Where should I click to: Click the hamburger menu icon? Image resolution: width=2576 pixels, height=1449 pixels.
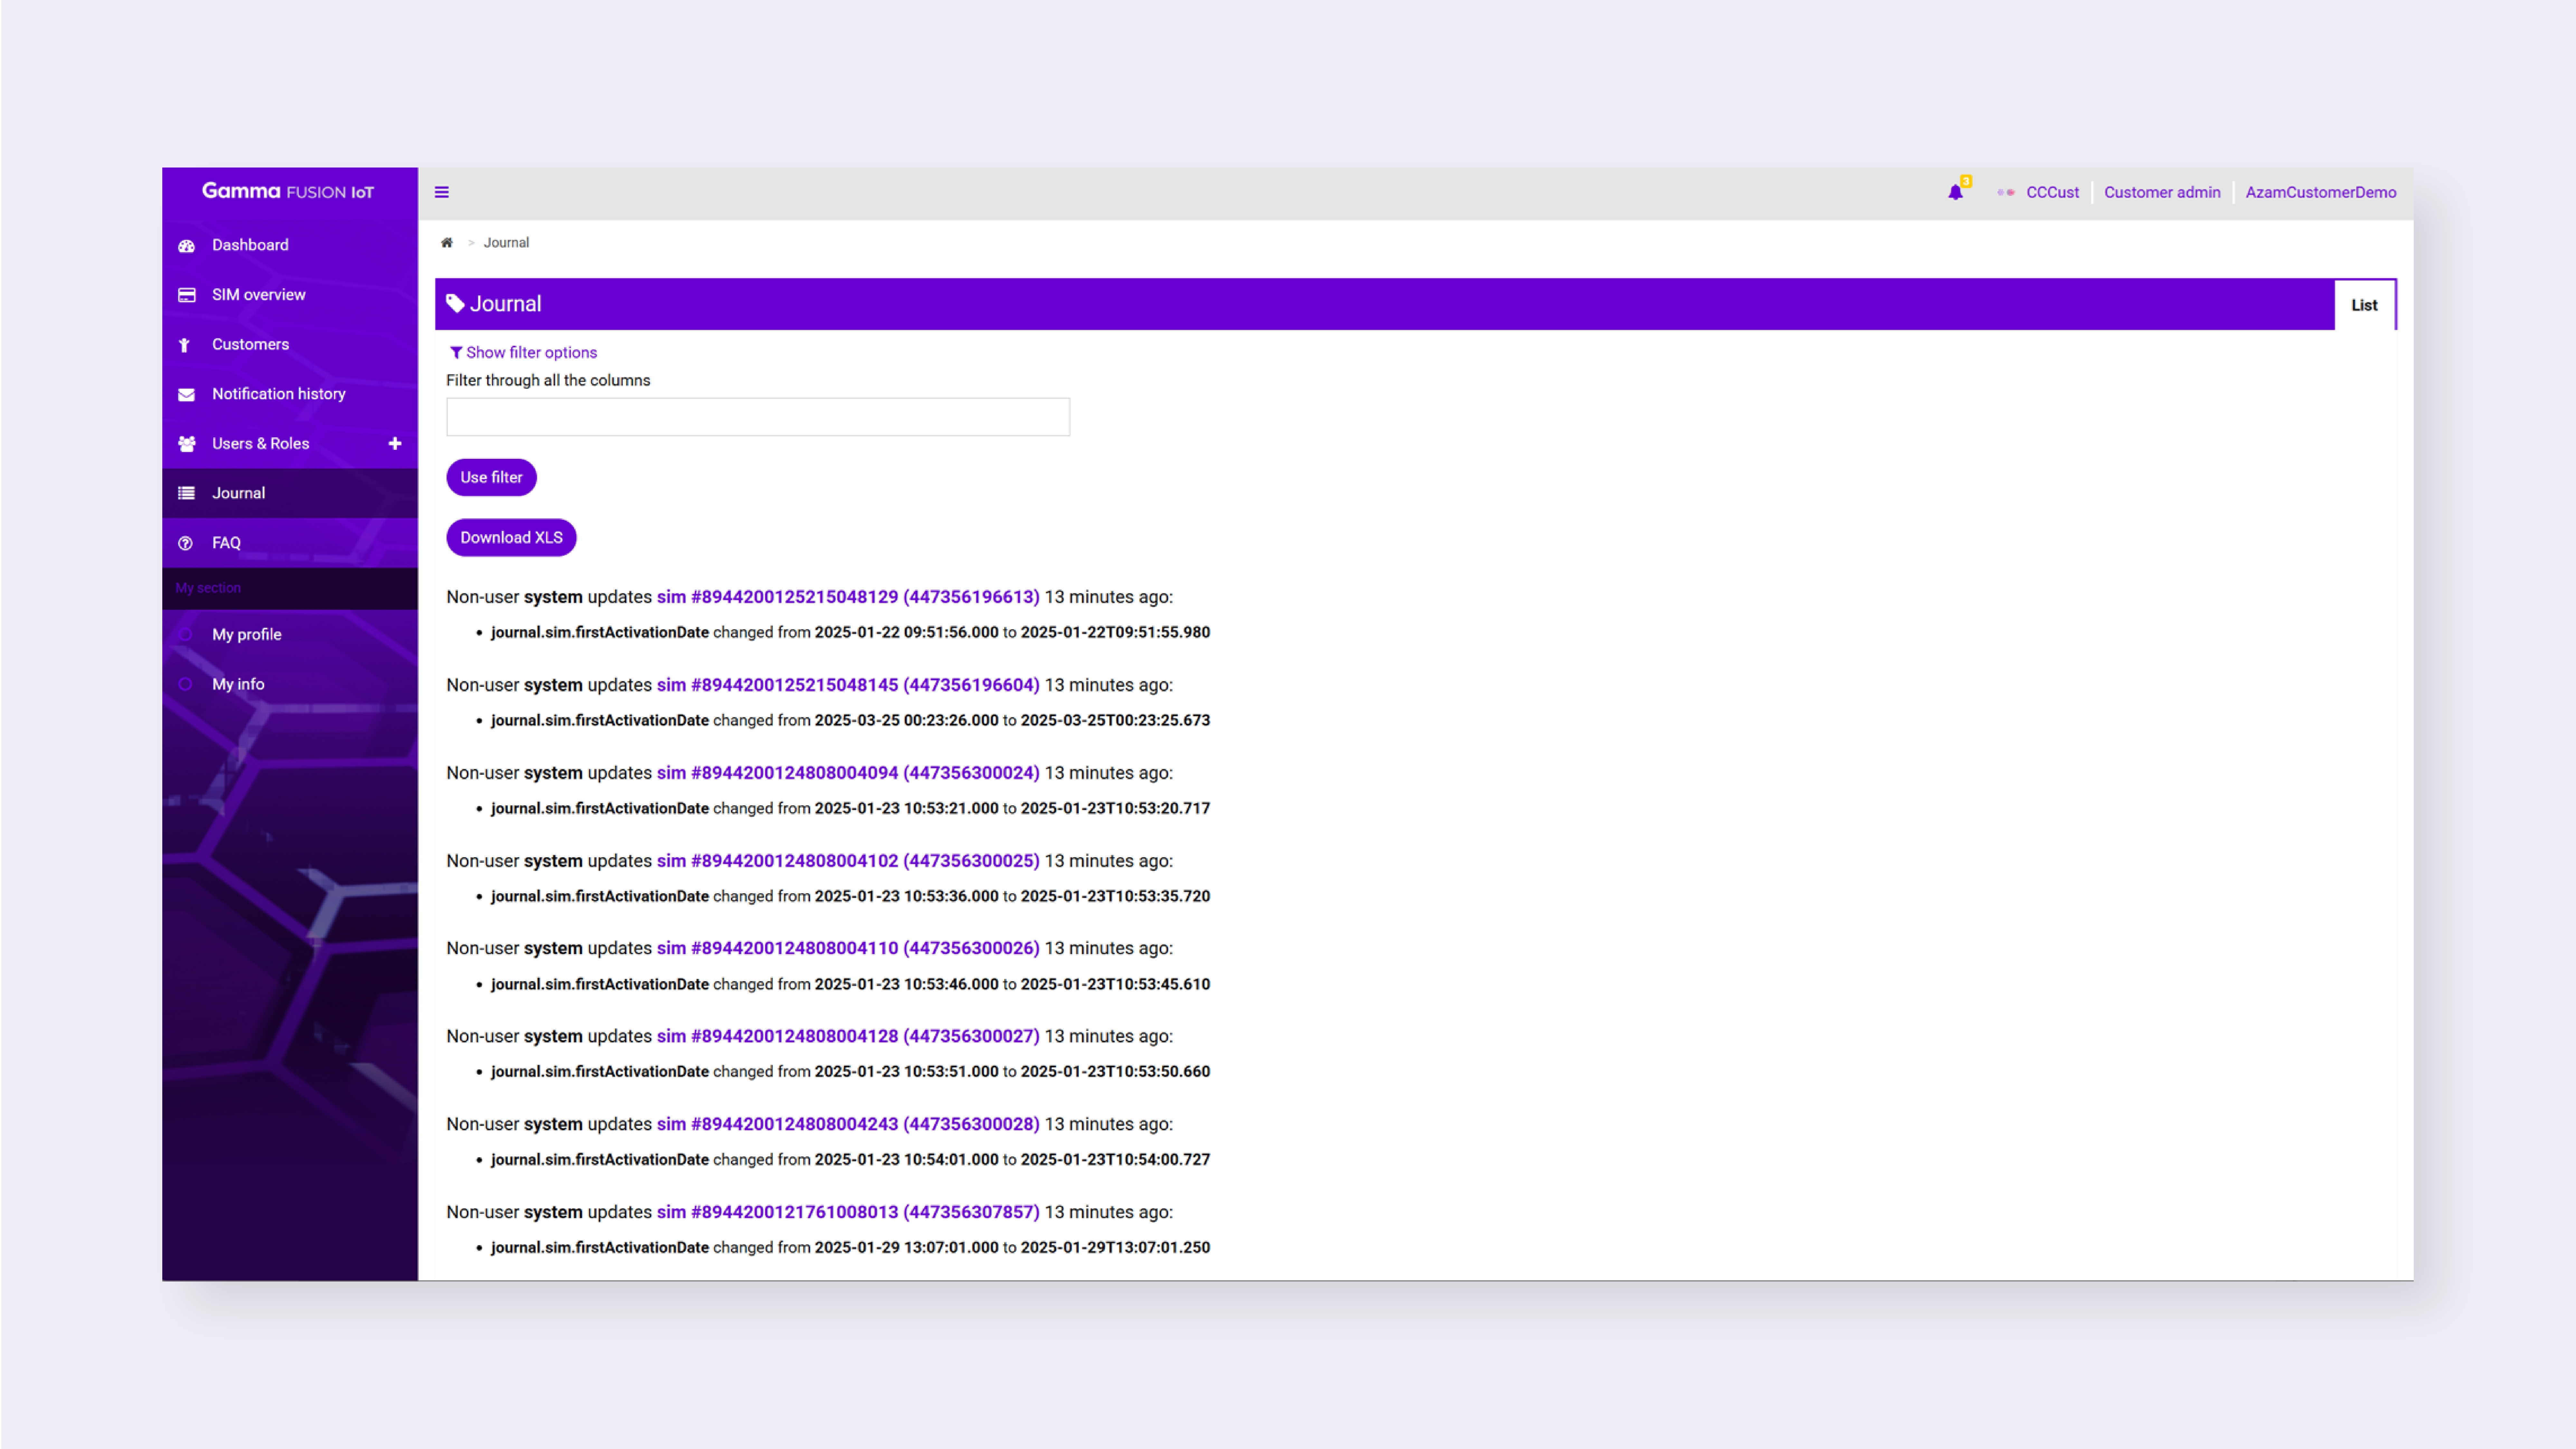pos(441,192)
